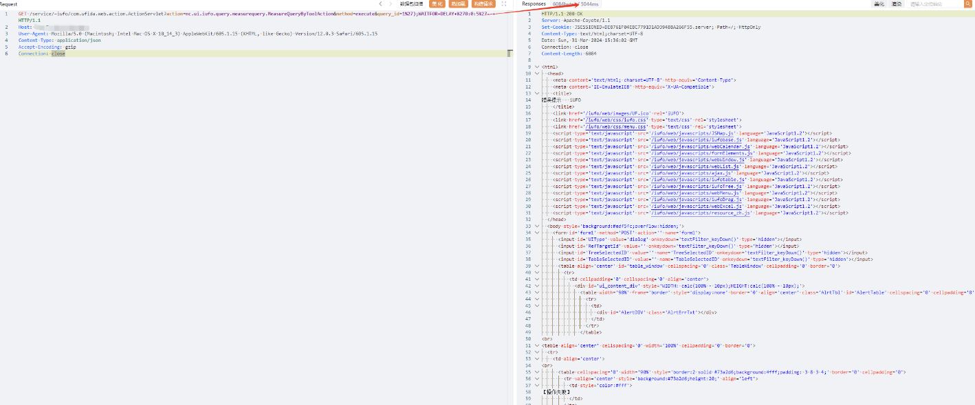The height and width of the screenshot is (405, 975).
Task: Click the User-Agent header line in request
Action: point(197,34)
